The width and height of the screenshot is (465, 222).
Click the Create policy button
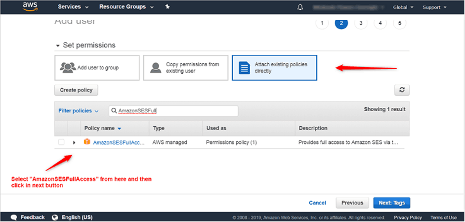pos(76,90)
